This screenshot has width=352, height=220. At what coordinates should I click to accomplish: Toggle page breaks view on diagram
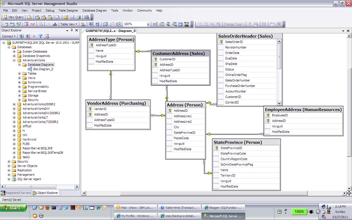point(91,24)
